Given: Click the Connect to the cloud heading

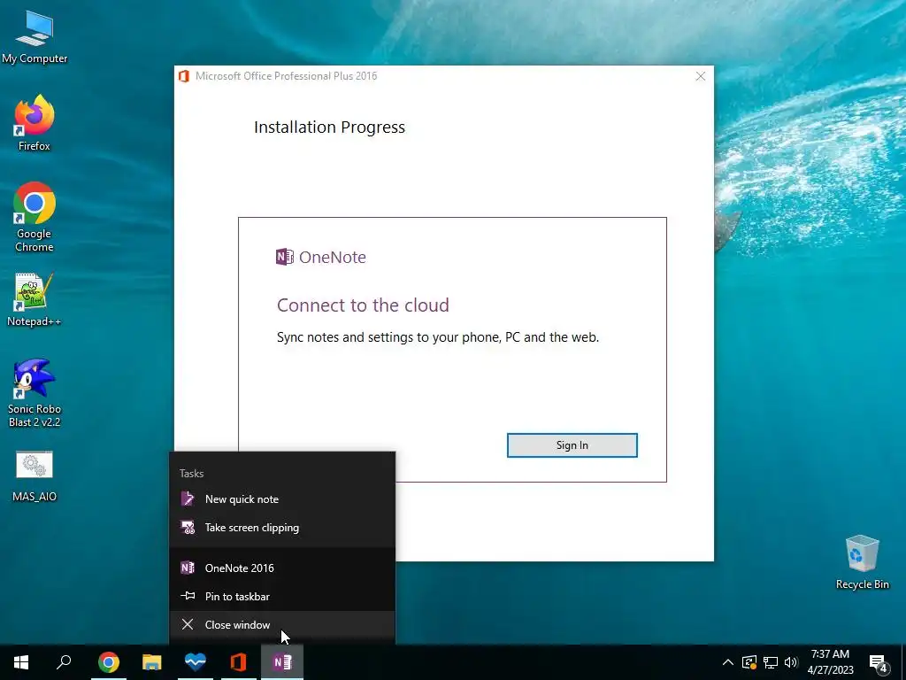Looking at the screenshot, I should tap(363, 305).
